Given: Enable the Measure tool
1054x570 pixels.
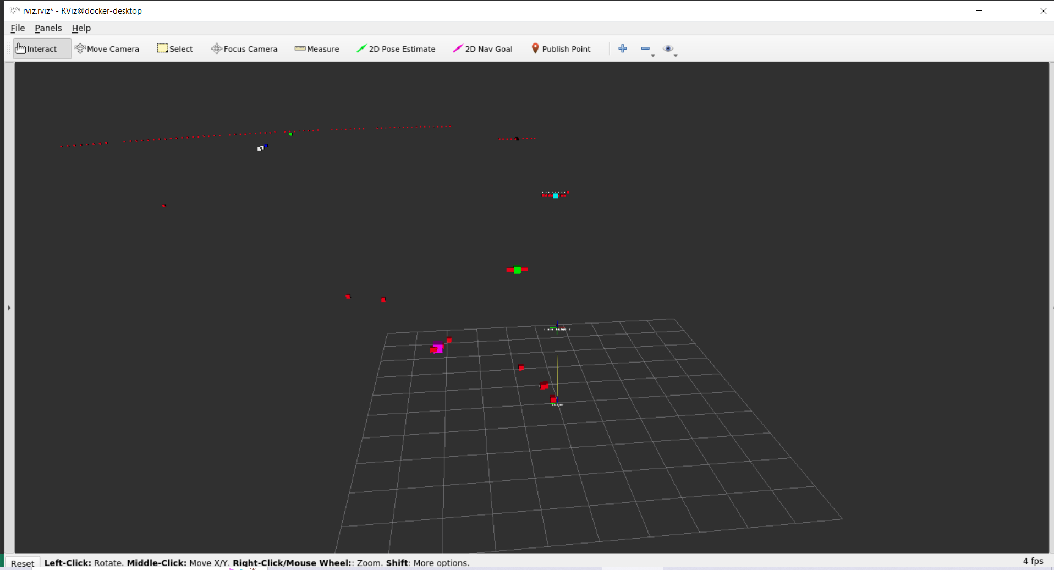Looking at the screenshot, I should 317,48.
